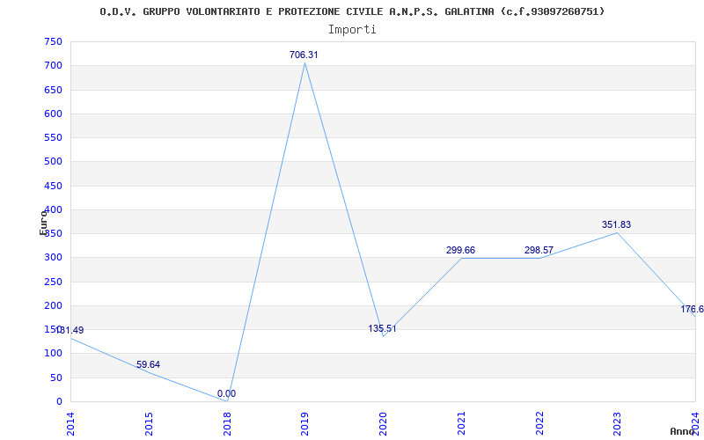Click the 299.66 data label
704x440 pixels.
click(x=460, y=250)
